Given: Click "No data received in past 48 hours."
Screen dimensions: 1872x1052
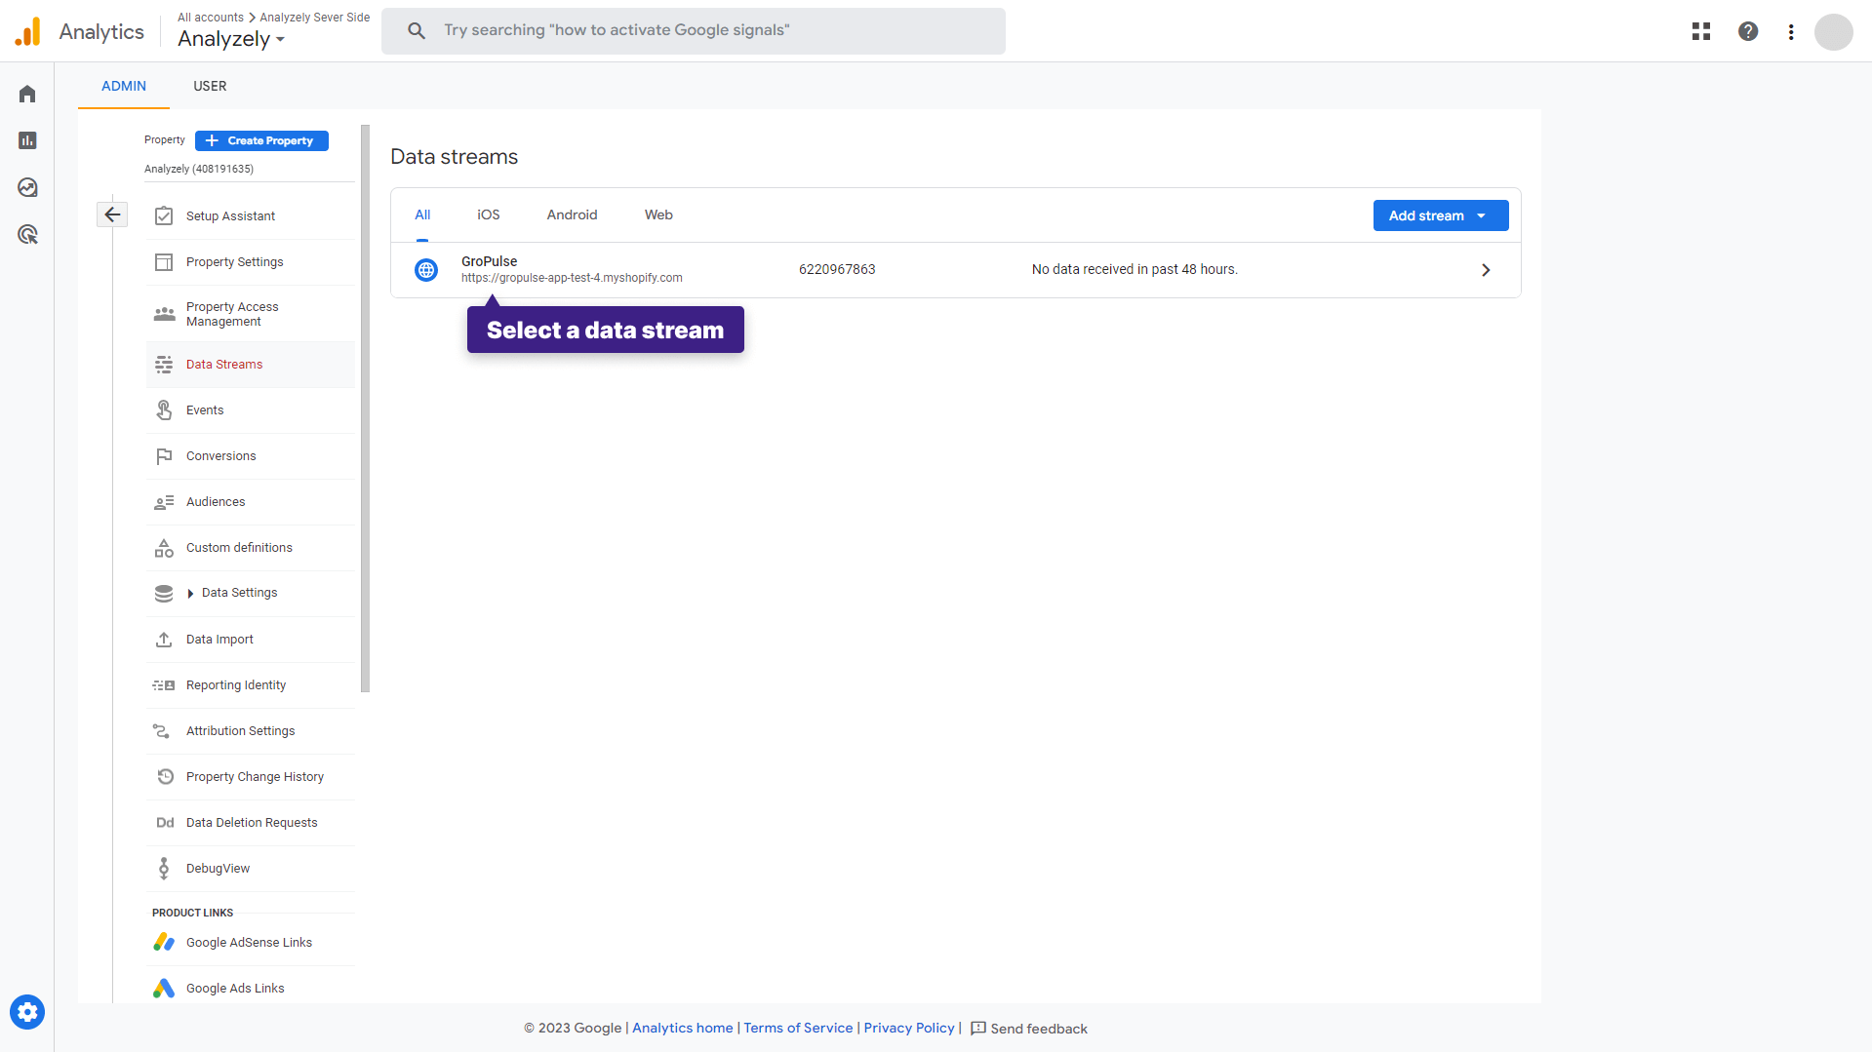Looking at the screenshot, I should click(1135, 270).
